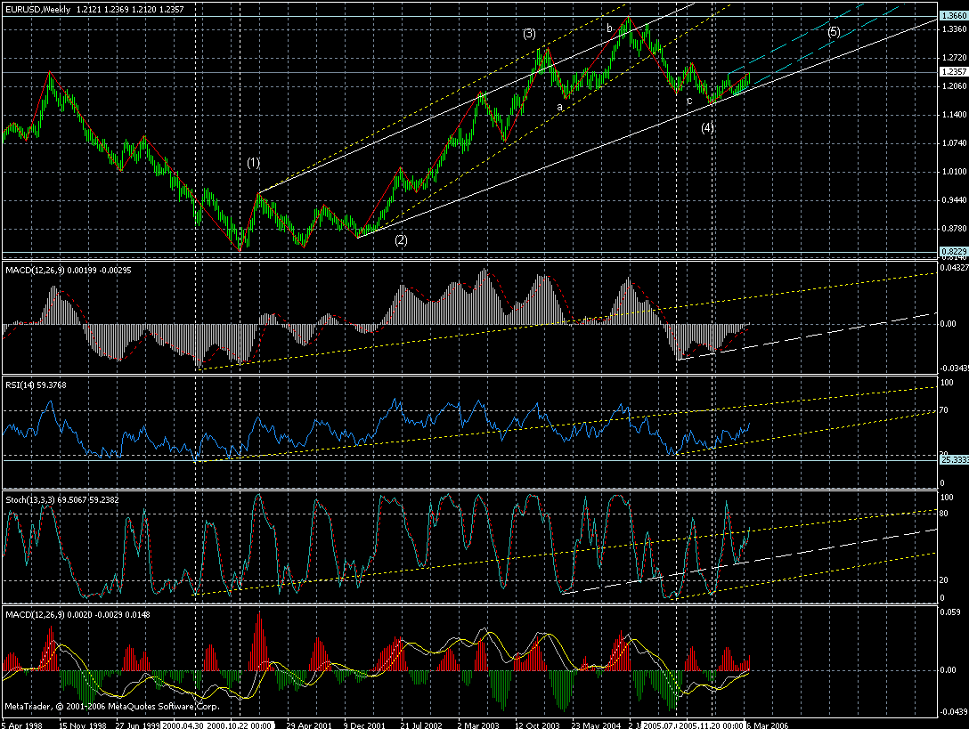Select corrective wave label 'a'
Image resolution: width=969 pixels, height=729 pixels.
[560, 107]
